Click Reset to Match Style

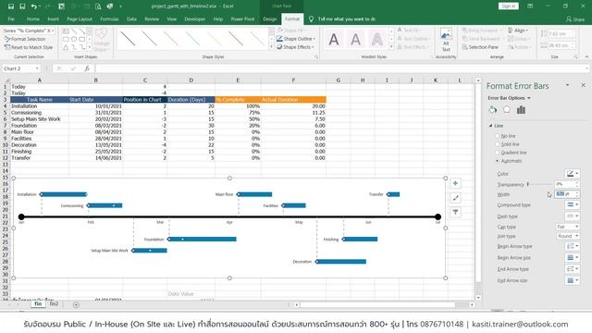(29, 47)
